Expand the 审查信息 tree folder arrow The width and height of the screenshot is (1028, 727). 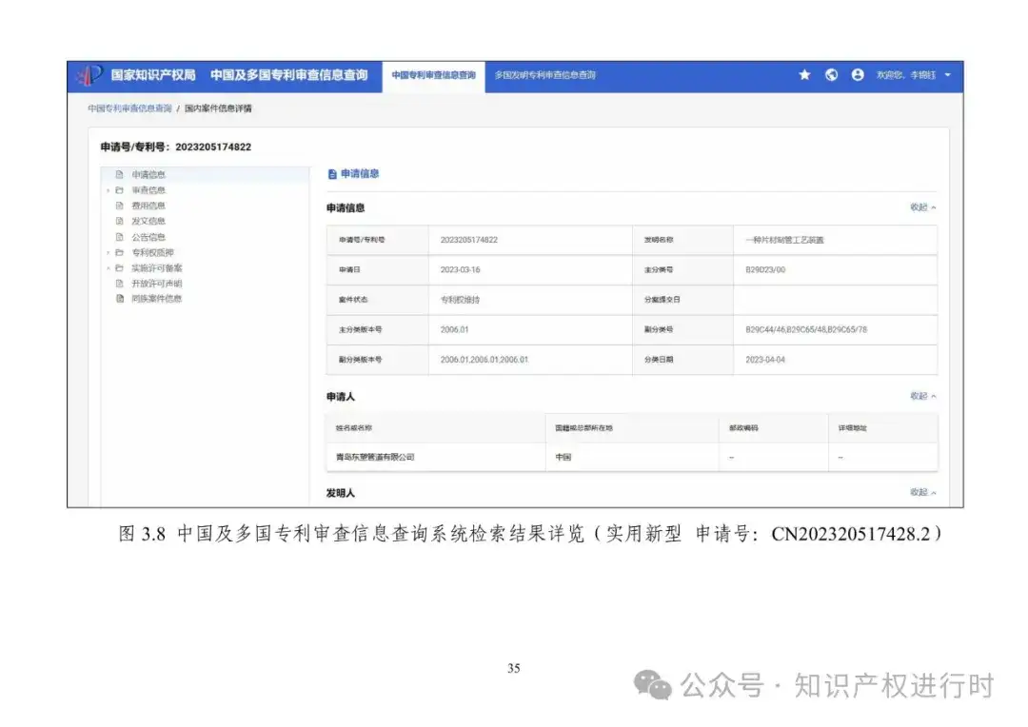point(109,190)
